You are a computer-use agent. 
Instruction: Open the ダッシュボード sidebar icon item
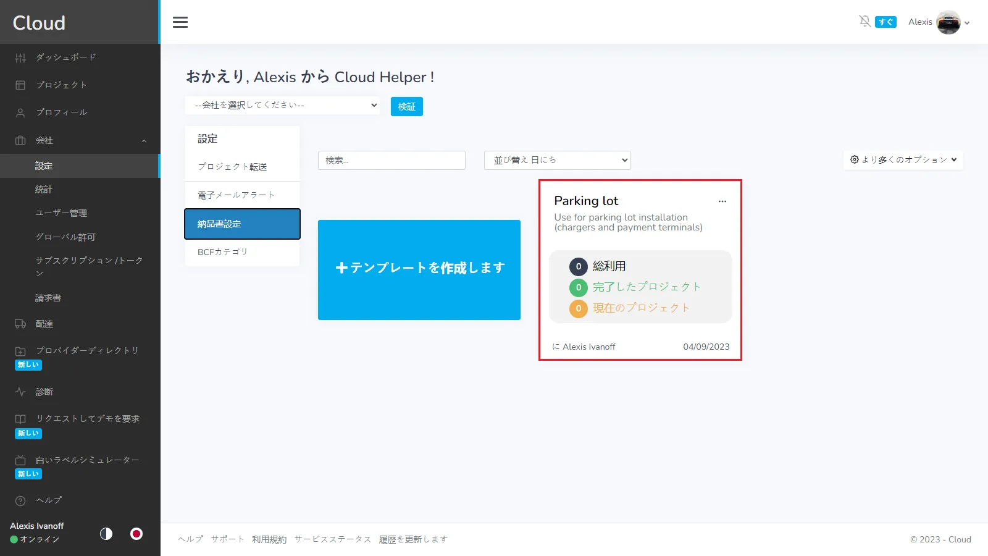(20, 57)
